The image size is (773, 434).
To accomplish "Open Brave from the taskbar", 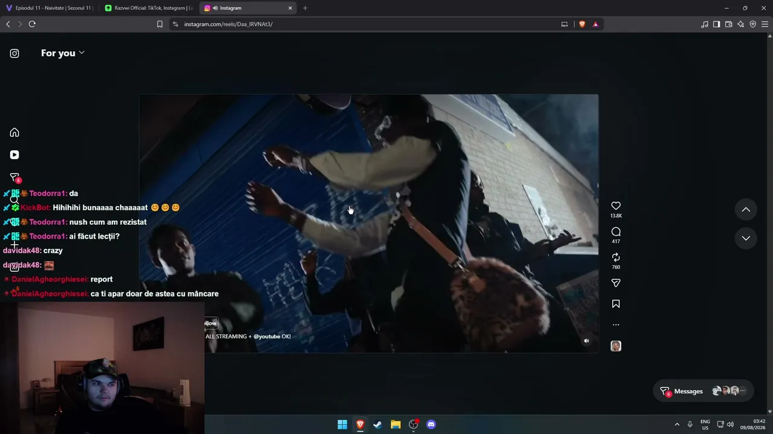I will click(360, 424).
